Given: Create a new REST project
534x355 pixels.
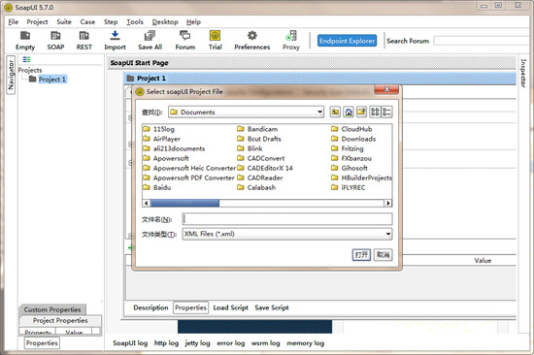Looking at the screenshot, I should pos(84,41).
